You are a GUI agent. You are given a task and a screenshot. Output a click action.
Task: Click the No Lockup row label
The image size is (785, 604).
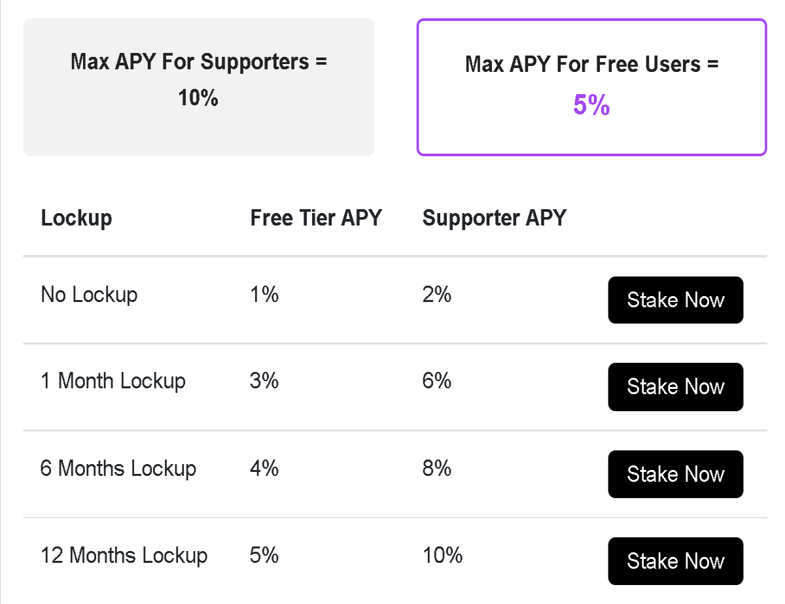pyautogui.click(x=89, y=295)
